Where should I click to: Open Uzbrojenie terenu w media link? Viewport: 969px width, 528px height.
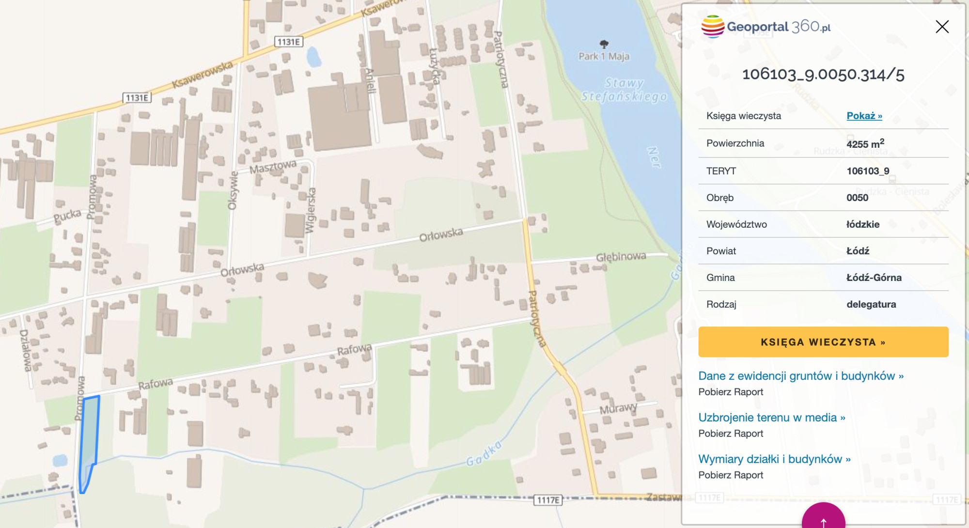[x=771, y=418]
